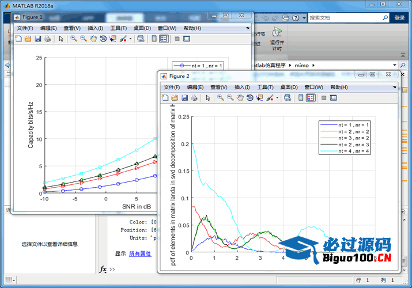Image resolution: width=412 pixels, height=288 pixels.
Task: Toggle the Insert Colorbar button in Figure 1
Action: (154, 39)
